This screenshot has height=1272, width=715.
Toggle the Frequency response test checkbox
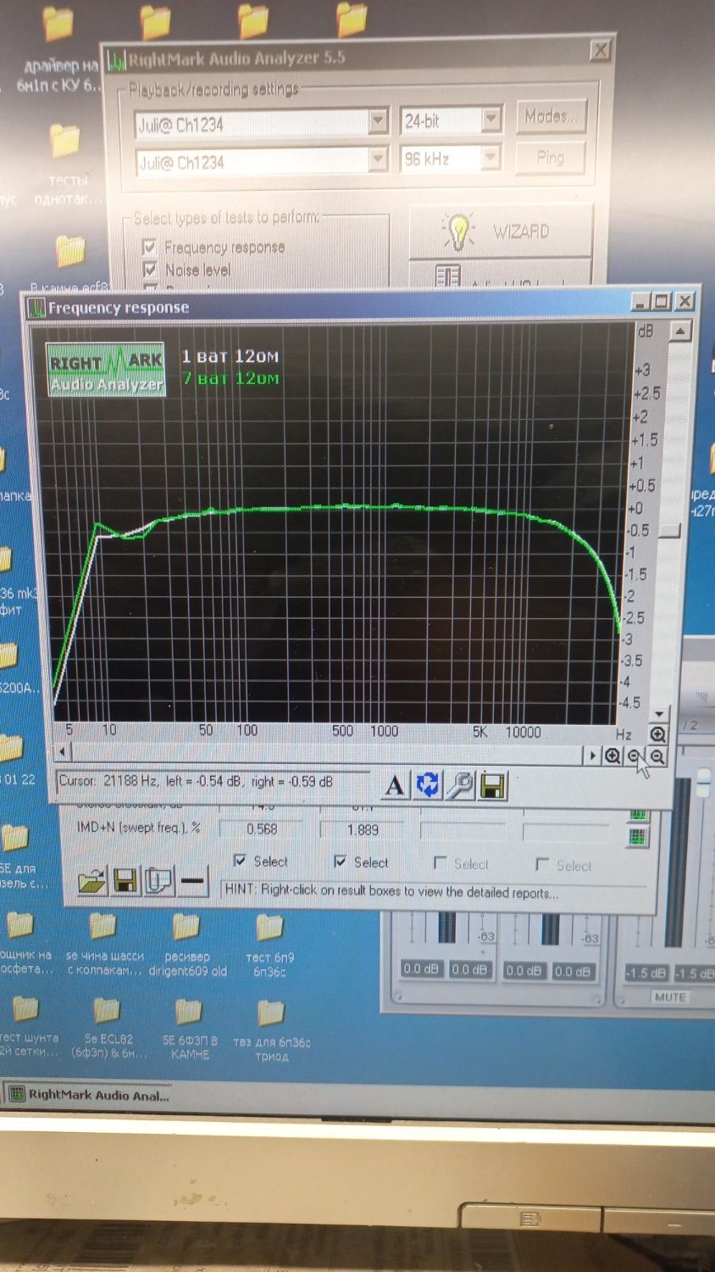coord(150,247)
